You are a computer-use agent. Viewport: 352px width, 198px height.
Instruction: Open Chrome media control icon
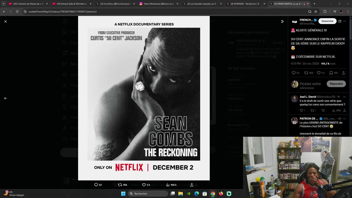pyautogui.click(x=335, y=12)
